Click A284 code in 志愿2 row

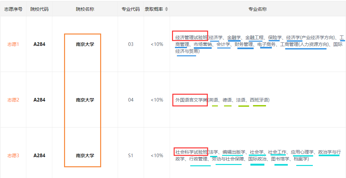39,100
